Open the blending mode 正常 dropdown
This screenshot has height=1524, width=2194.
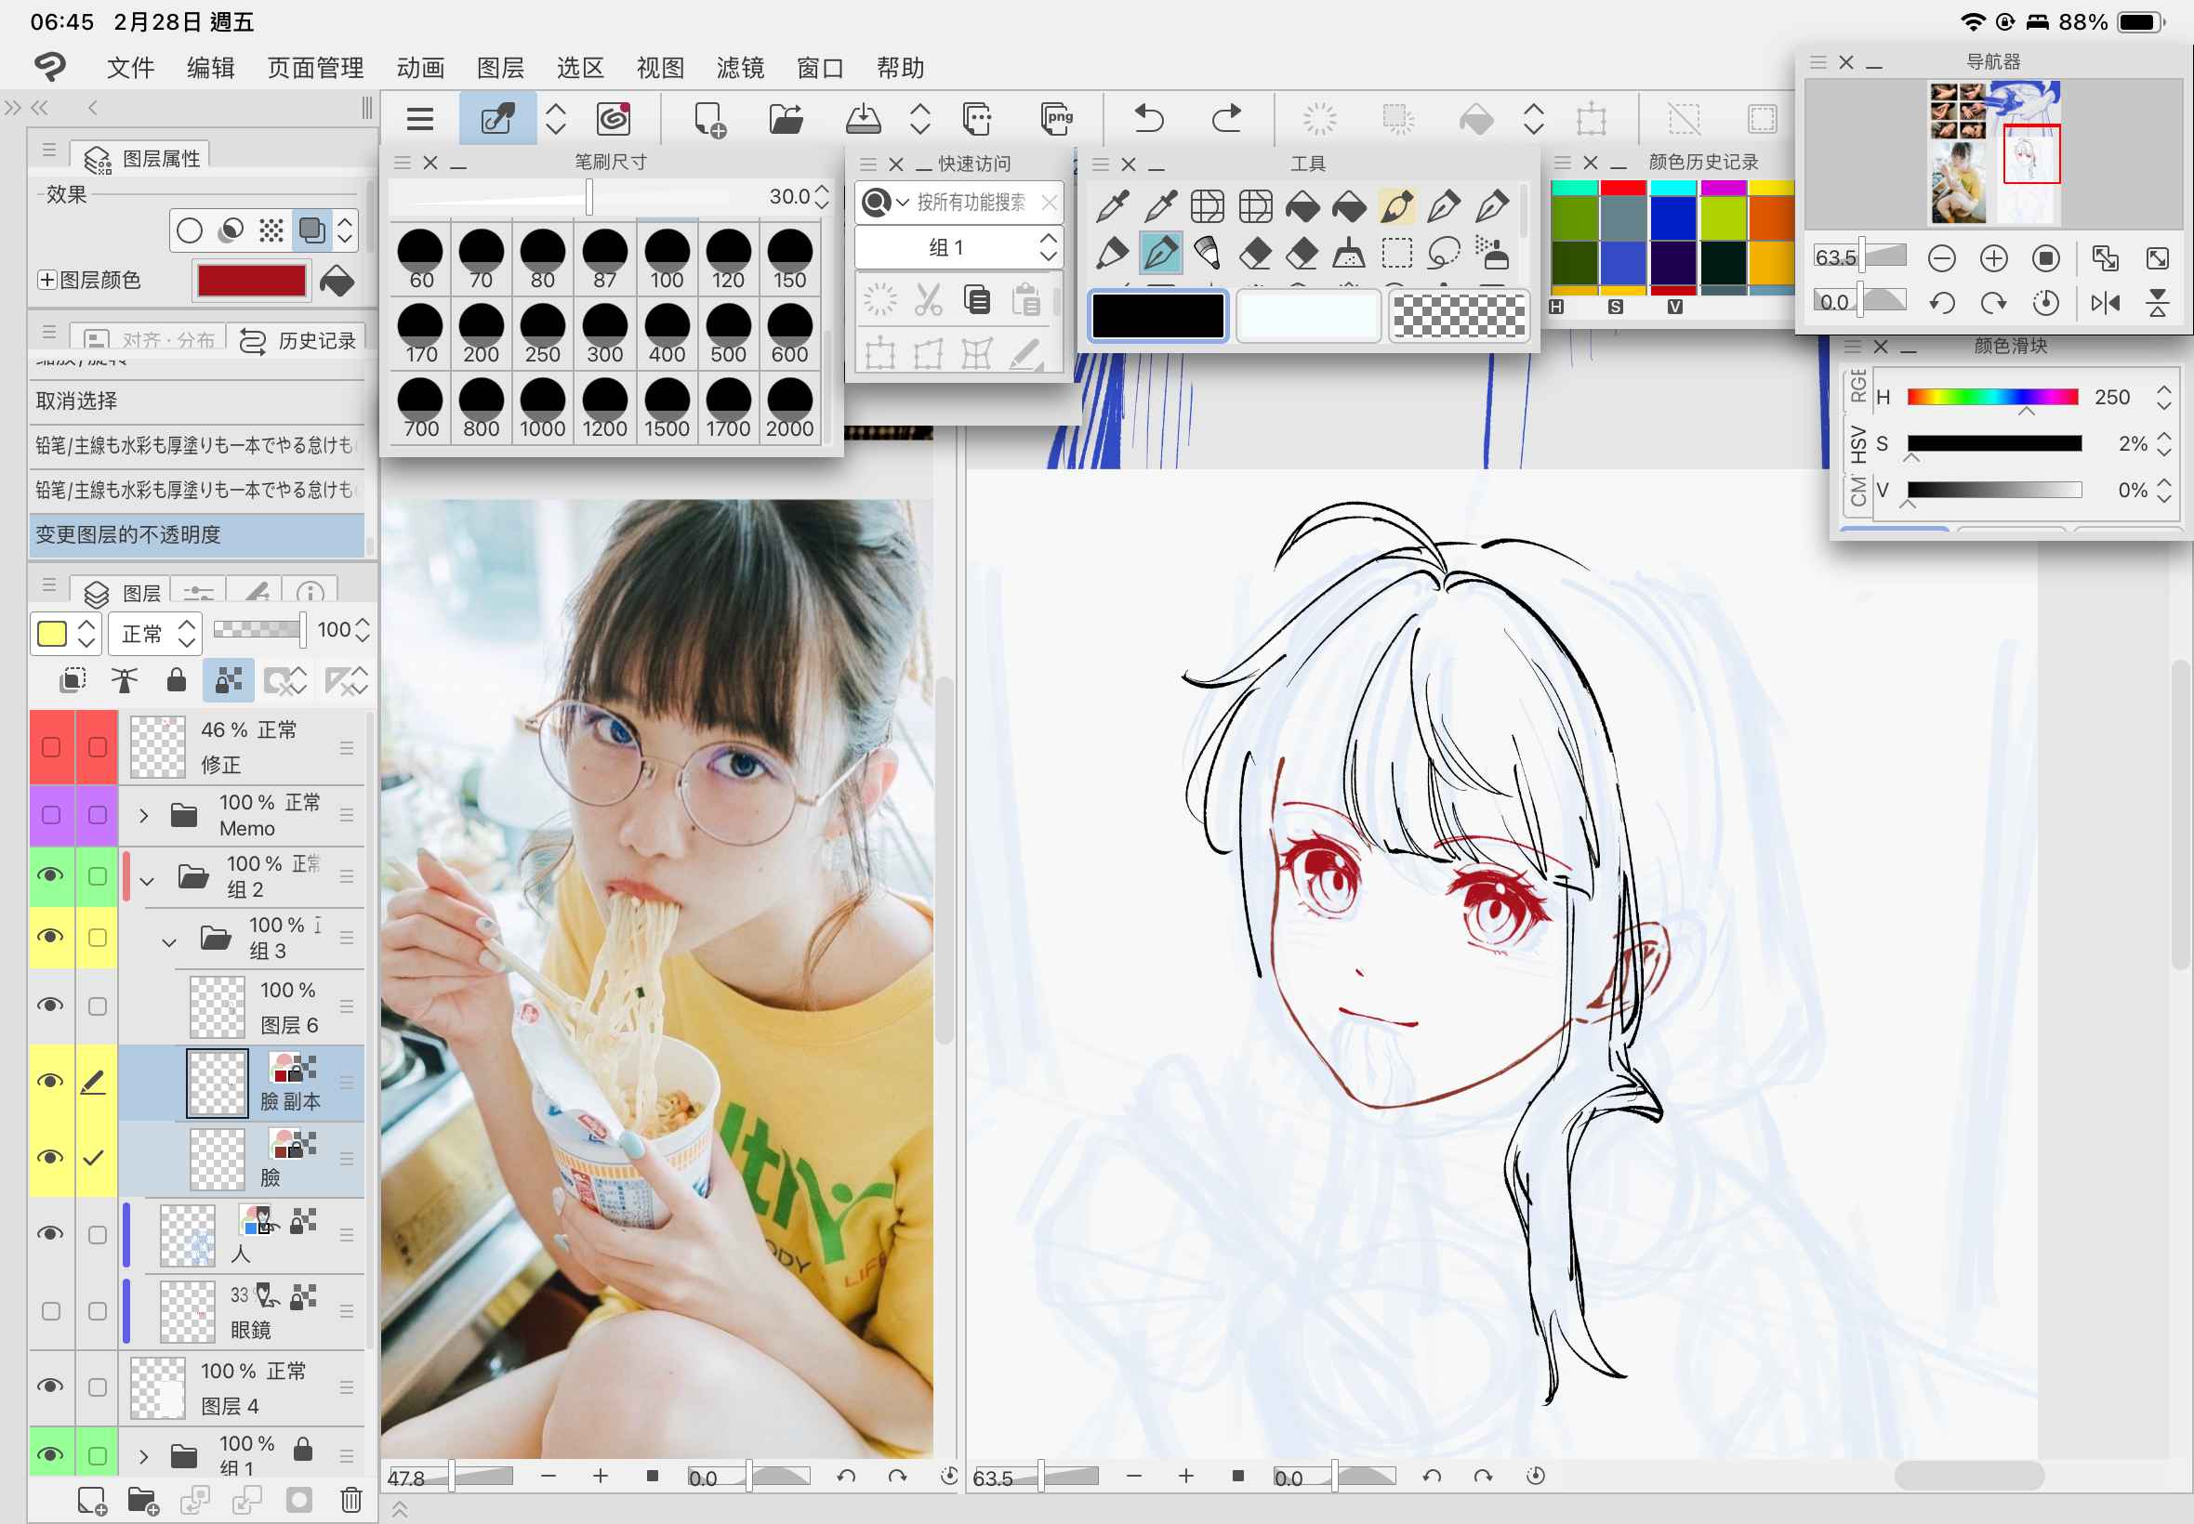coord(155,633)
